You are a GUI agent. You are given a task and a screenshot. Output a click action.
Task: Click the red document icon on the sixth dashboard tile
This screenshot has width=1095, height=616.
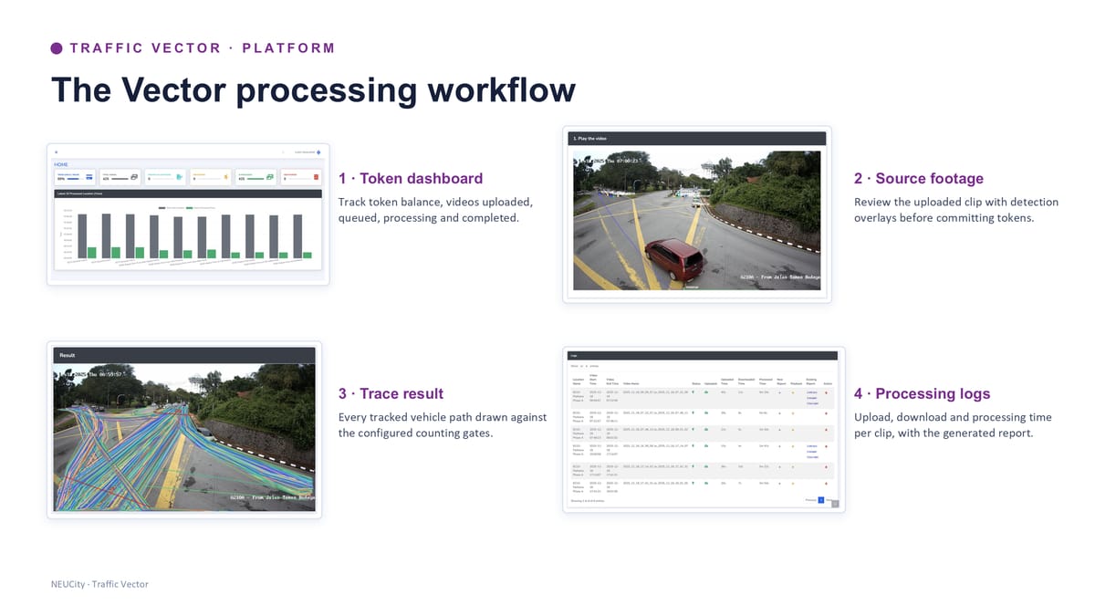[316, 177]
